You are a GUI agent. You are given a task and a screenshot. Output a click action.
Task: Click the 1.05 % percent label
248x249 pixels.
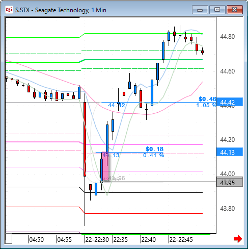point(206,105)
